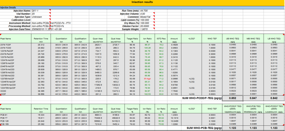This screenshot has width=285, height=131.
Task: Select the "Retention Time" header in the PCDD/F table
Action: [41, 39]
